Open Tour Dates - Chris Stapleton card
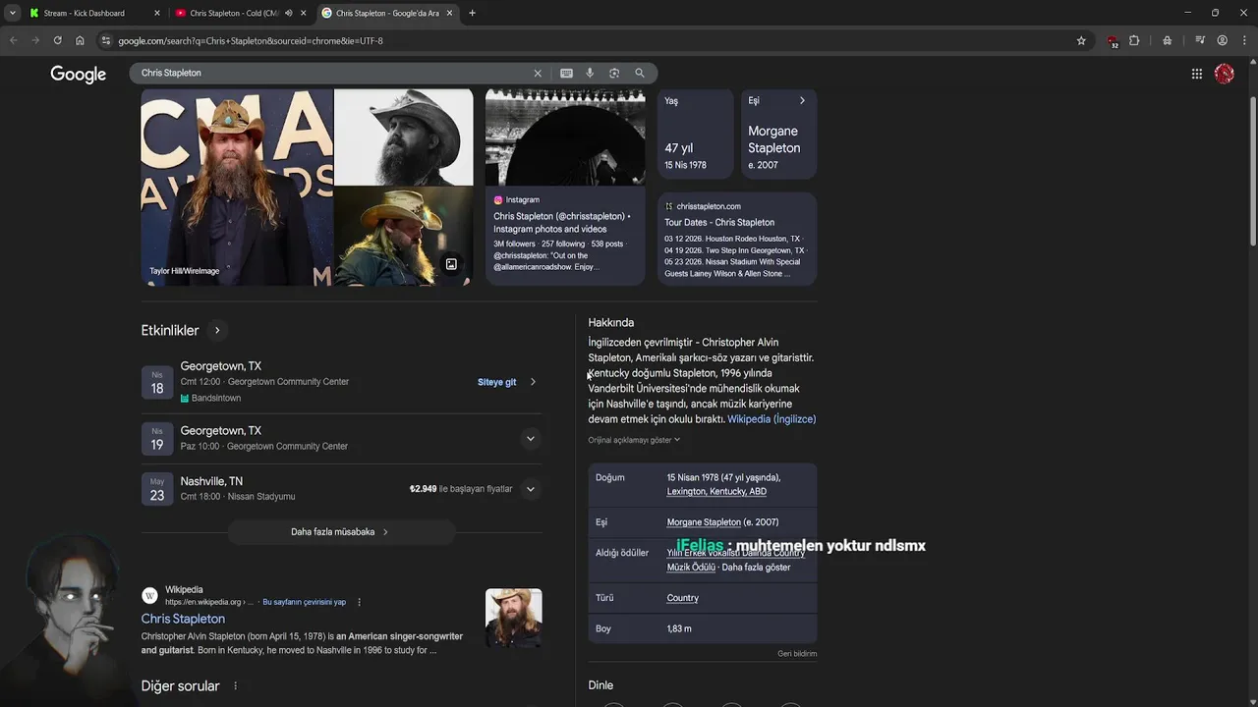This screenshot has width=1258, height=707. 737,239
